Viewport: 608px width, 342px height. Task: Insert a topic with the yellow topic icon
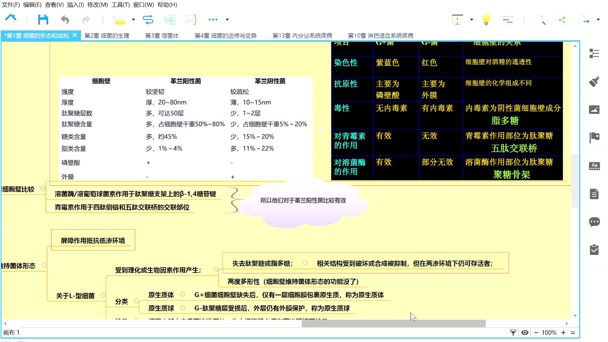119,20
